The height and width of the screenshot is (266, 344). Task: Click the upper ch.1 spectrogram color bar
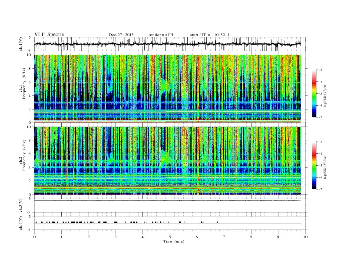pos(314,94)
